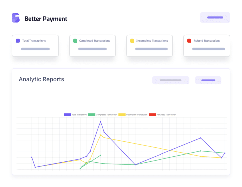Click the purple Total Transactions square icon

click(18, 41)
